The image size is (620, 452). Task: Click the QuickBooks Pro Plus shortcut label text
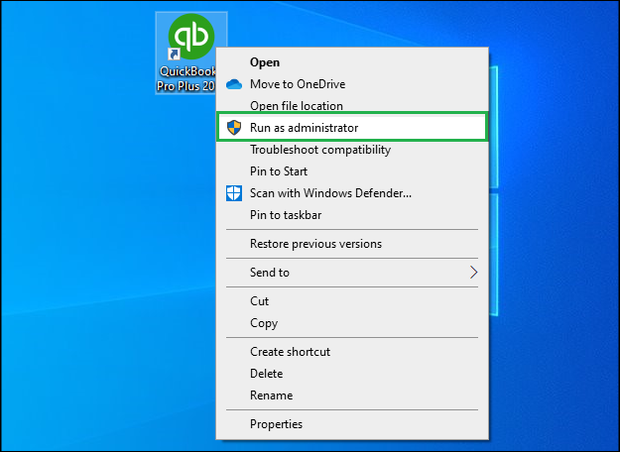click(x=186, y=78)
